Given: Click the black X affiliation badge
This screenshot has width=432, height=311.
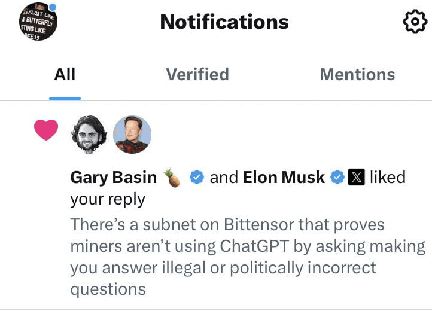Looking at the screenshot, I should coord(356,177).
